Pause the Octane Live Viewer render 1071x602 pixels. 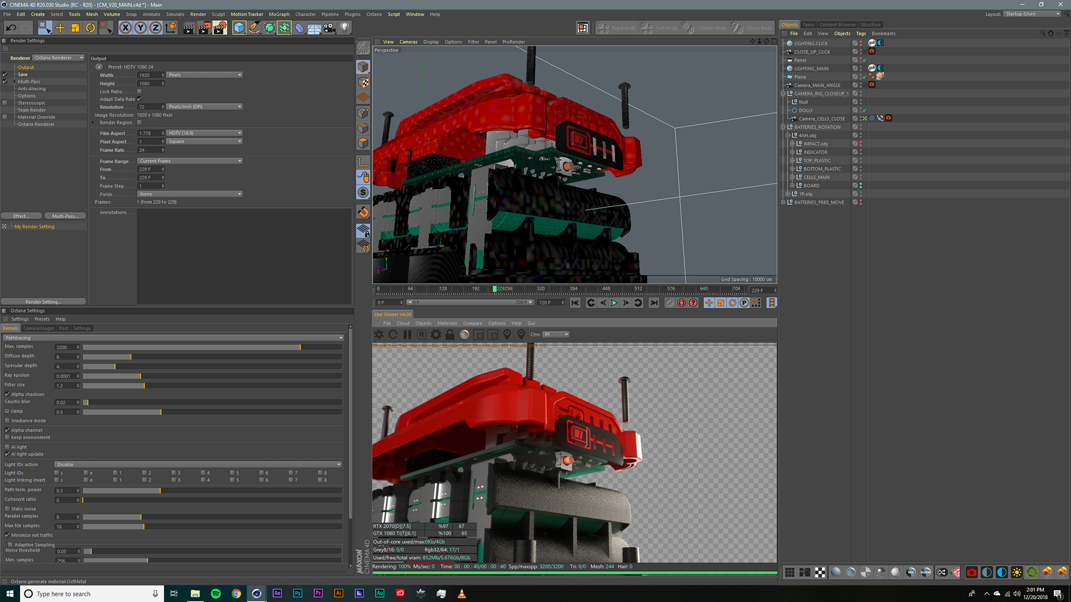407,334
